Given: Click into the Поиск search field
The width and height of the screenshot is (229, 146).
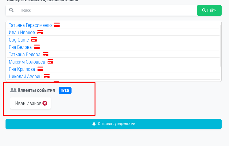Looking at the screenshot, I should pos(104,10).
